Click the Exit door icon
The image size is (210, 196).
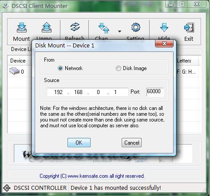pos(189,27)
